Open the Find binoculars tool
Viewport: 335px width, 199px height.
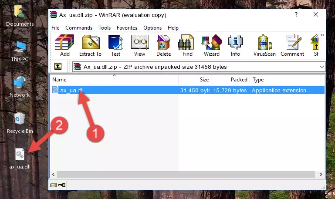[x=187, y=45]
